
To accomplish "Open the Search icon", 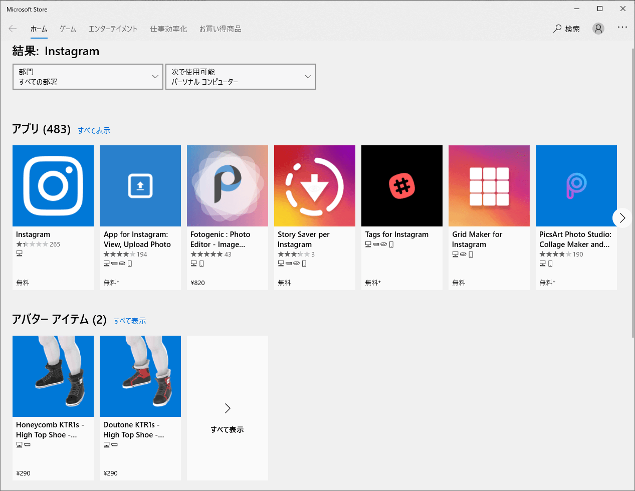I will click(566, 29).
